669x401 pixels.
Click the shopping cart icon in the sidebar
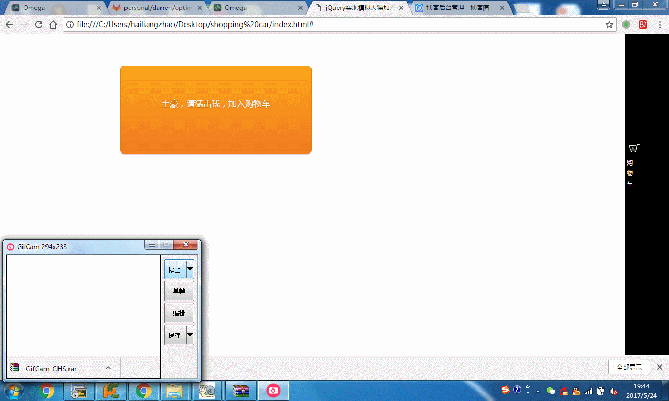[633, 148]
